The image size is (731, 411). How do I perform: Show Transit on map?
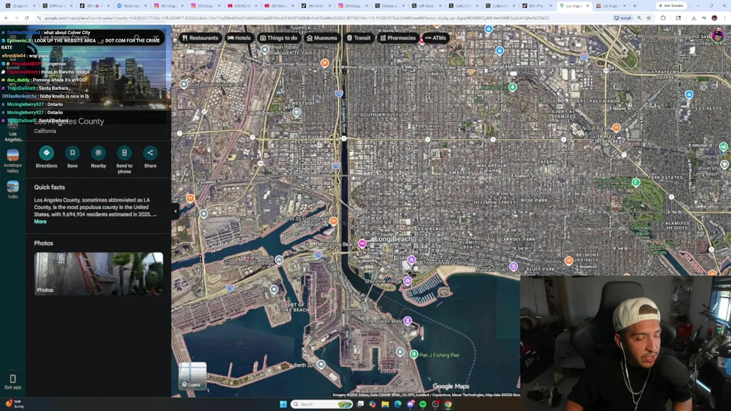pos(359,38)
